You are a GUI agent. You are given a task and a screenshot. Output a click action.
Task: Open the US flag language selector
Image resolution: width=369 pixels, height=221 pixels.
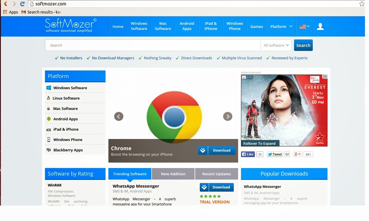[x=304, y=26]
